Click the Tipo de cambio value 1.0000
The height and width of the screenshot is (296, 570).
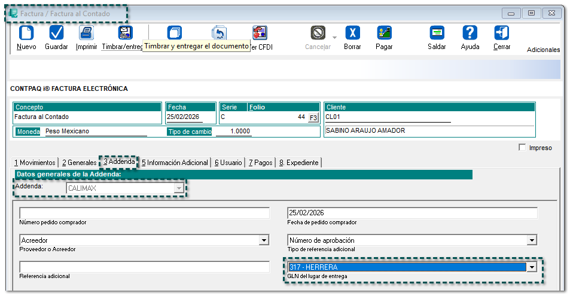[x=233, y=132]
